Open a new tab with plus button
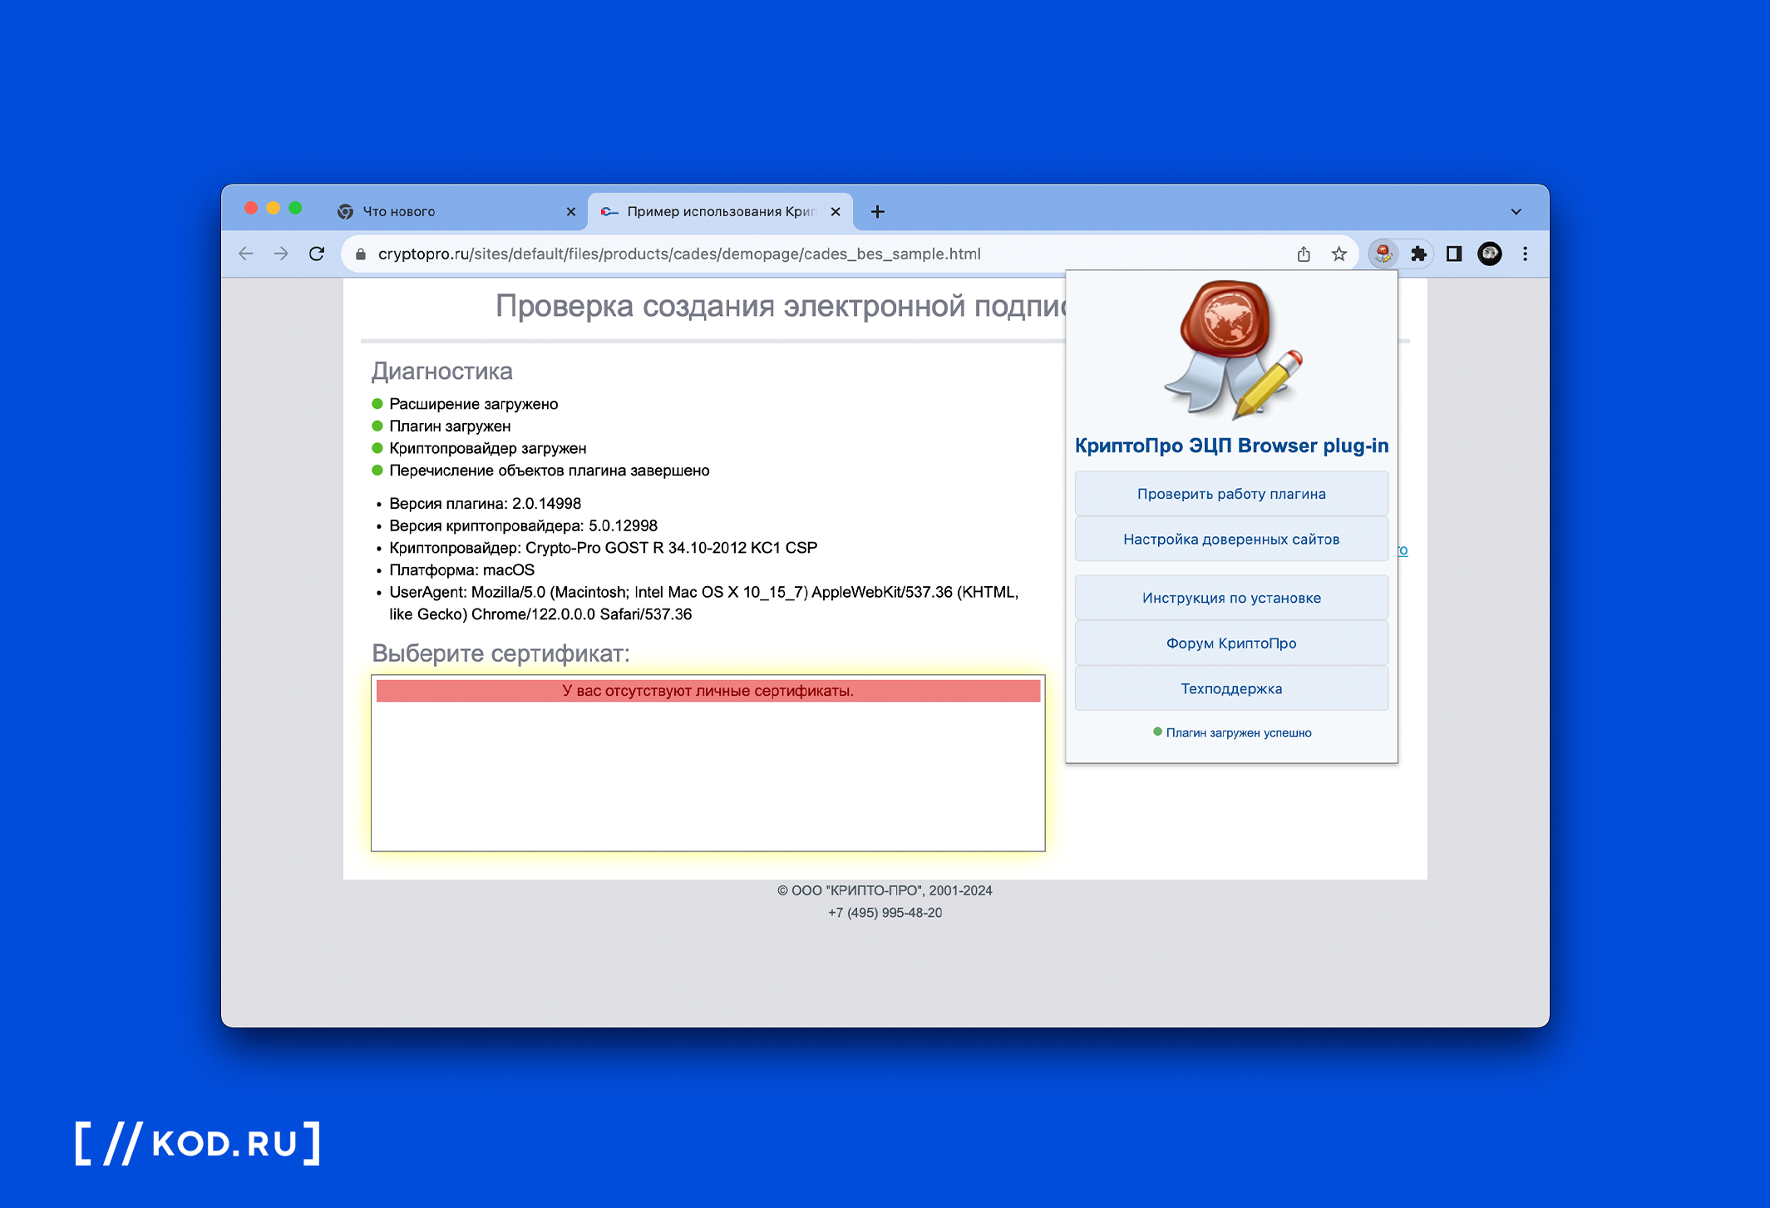The height and width of the screenshot is (1208, 1770). coord(877,211)
